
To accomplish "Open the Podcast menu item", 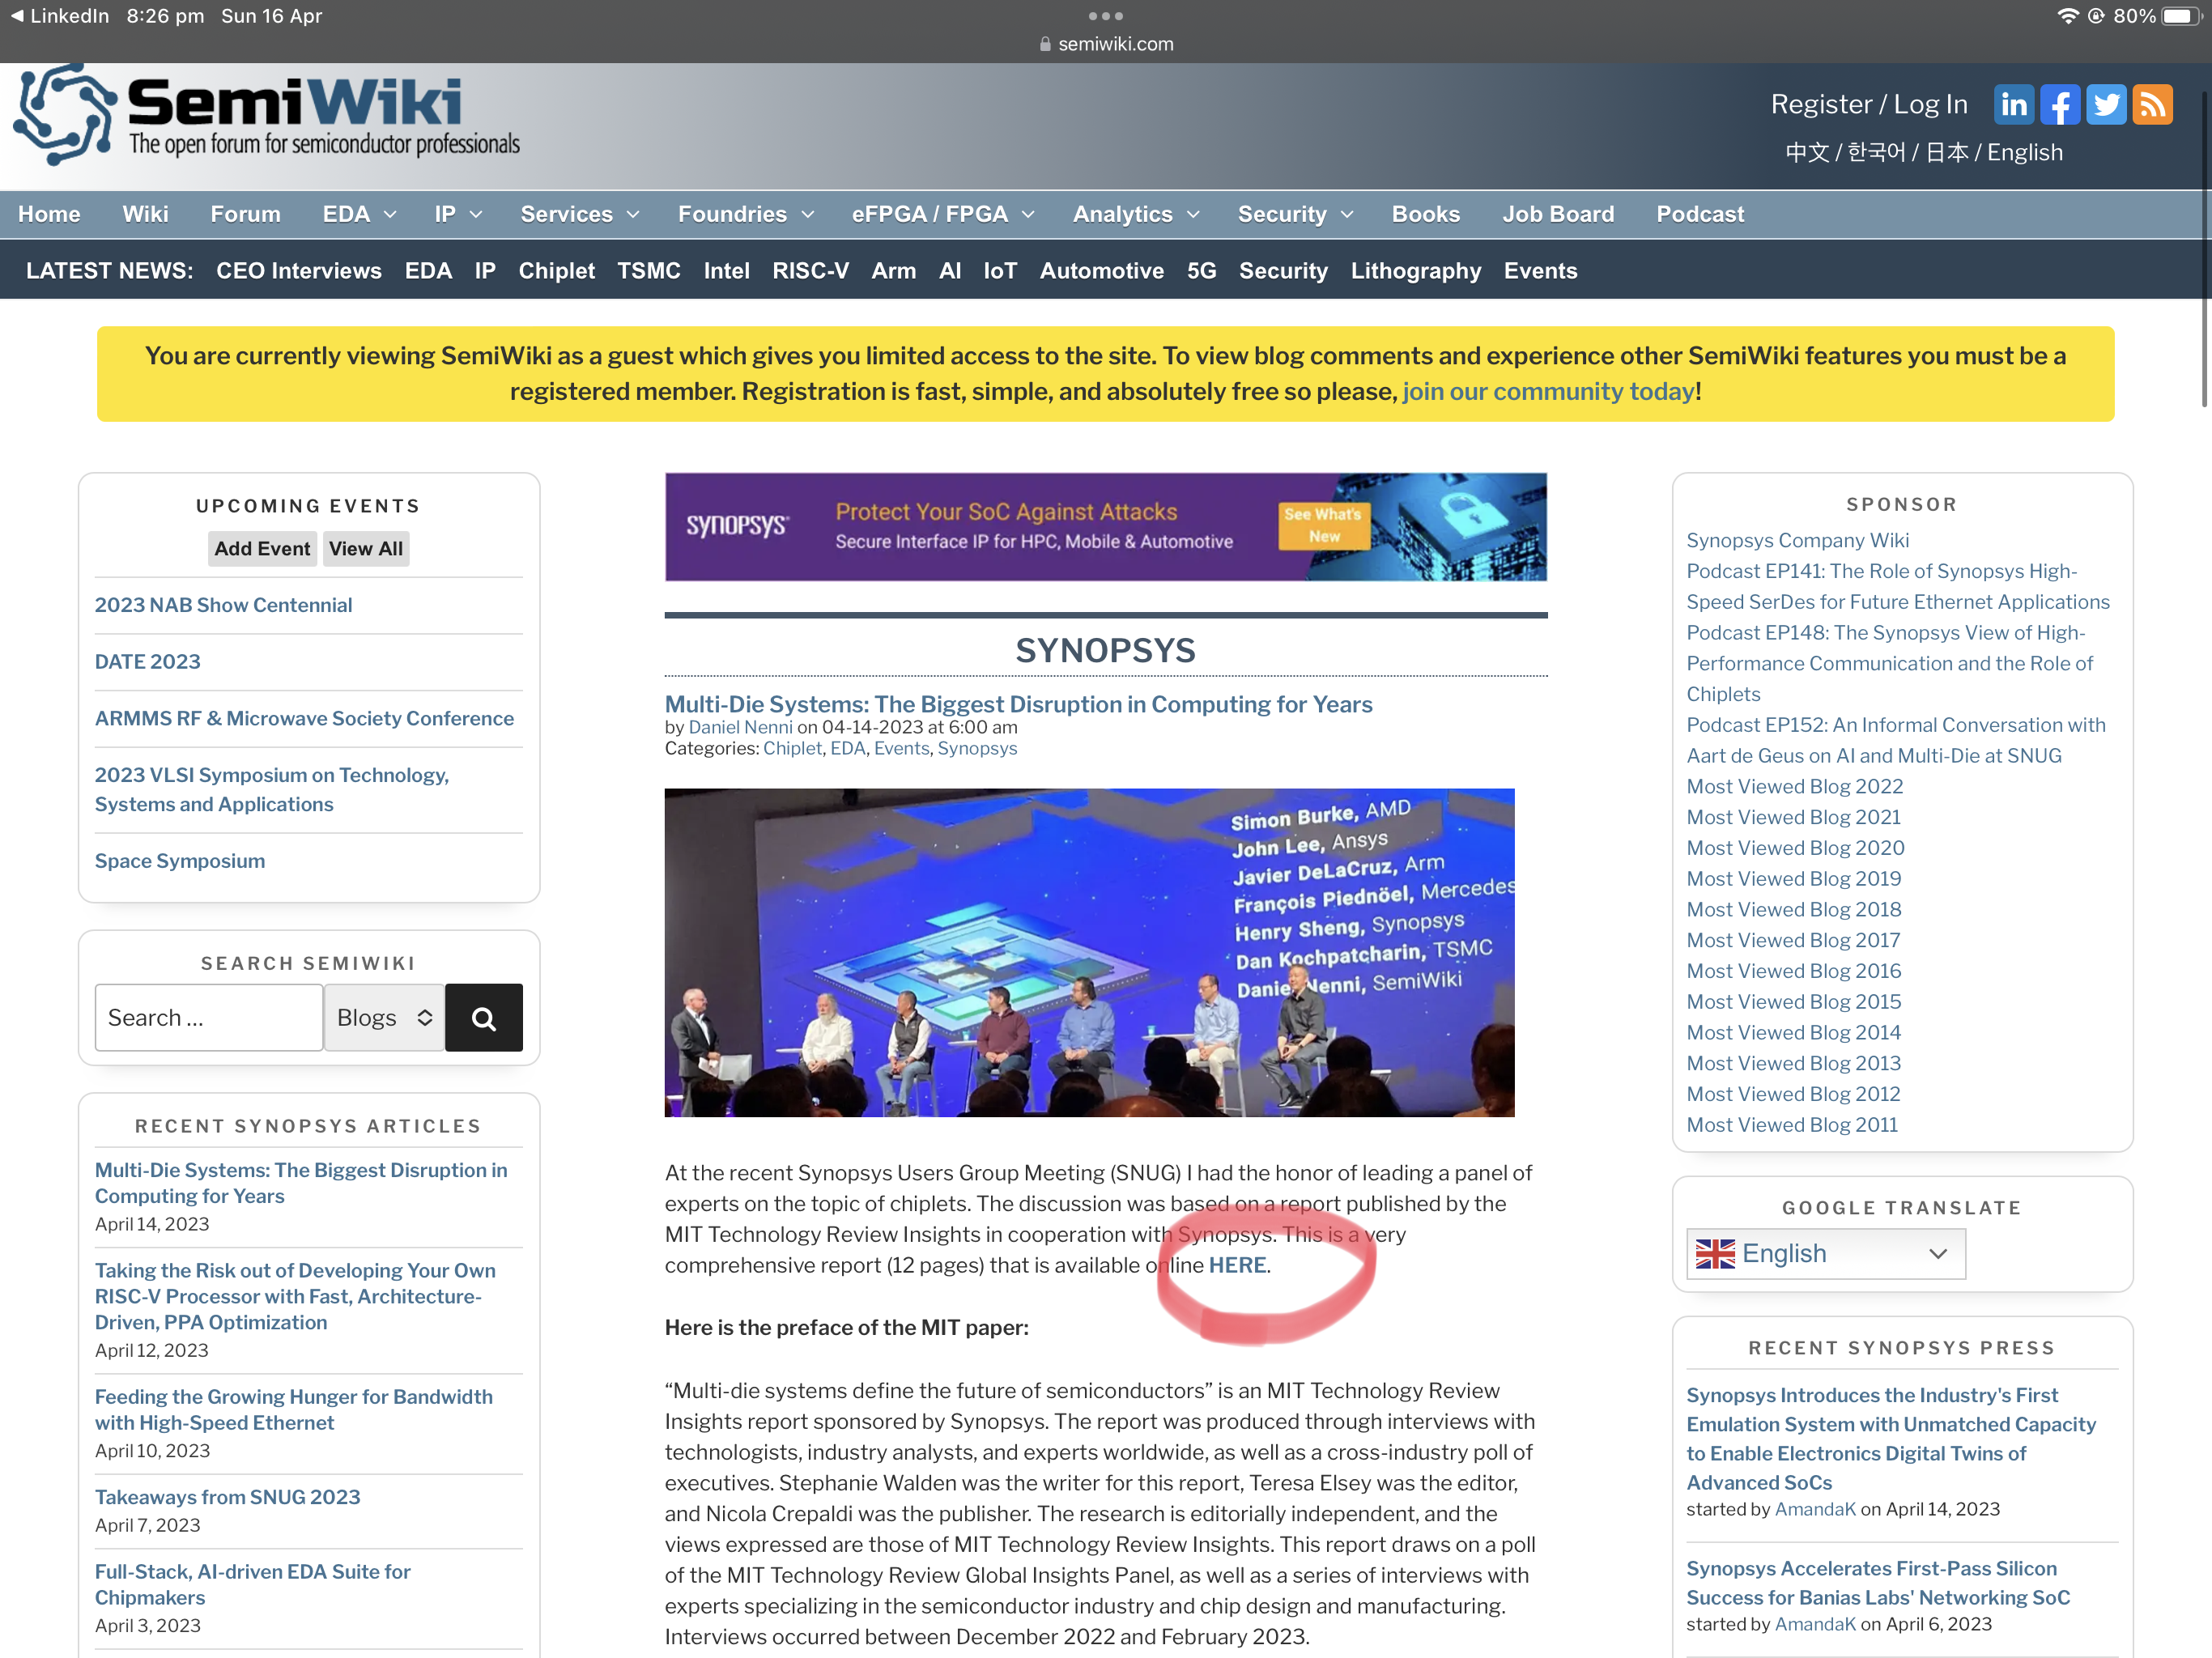I will coord(1699,214).
